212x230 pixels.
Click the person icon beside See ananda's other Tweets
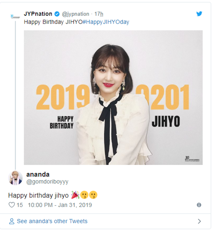12,221
